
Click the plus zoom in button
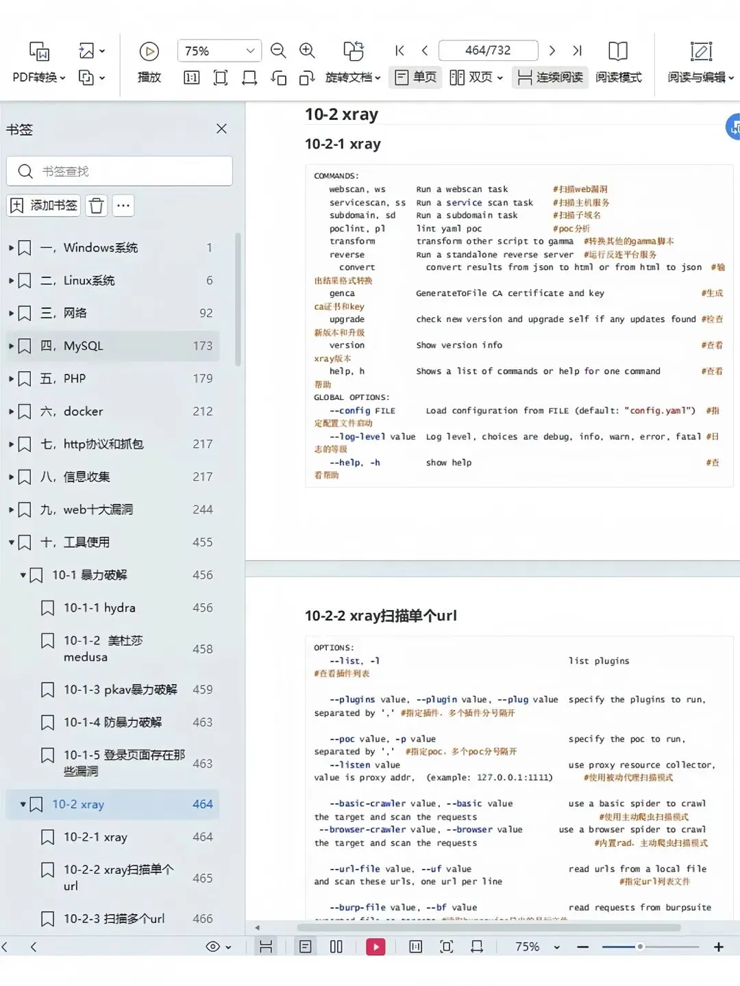719,947
